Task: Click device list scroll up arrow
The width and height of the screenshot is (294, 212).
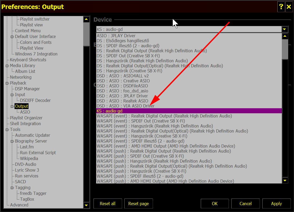Action: point(285,36)
